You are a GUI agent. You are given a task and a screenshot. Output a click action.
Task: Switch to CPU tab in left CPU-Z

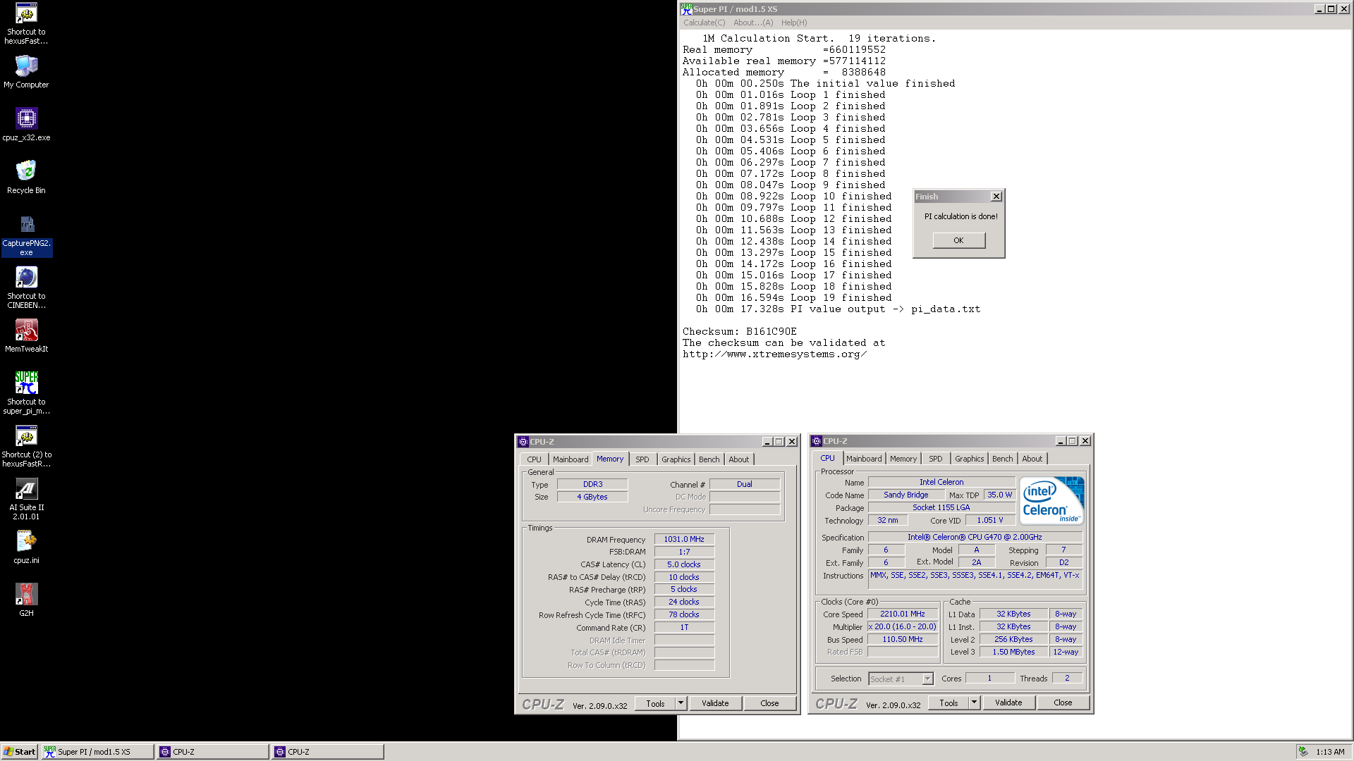pos(534,459)
